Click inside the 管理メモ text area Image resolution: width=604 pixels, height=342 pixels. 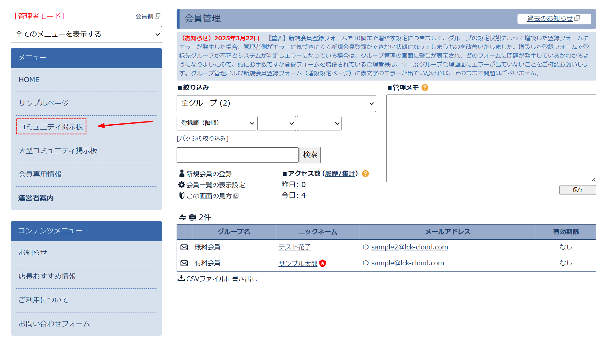tap(491, 138)
